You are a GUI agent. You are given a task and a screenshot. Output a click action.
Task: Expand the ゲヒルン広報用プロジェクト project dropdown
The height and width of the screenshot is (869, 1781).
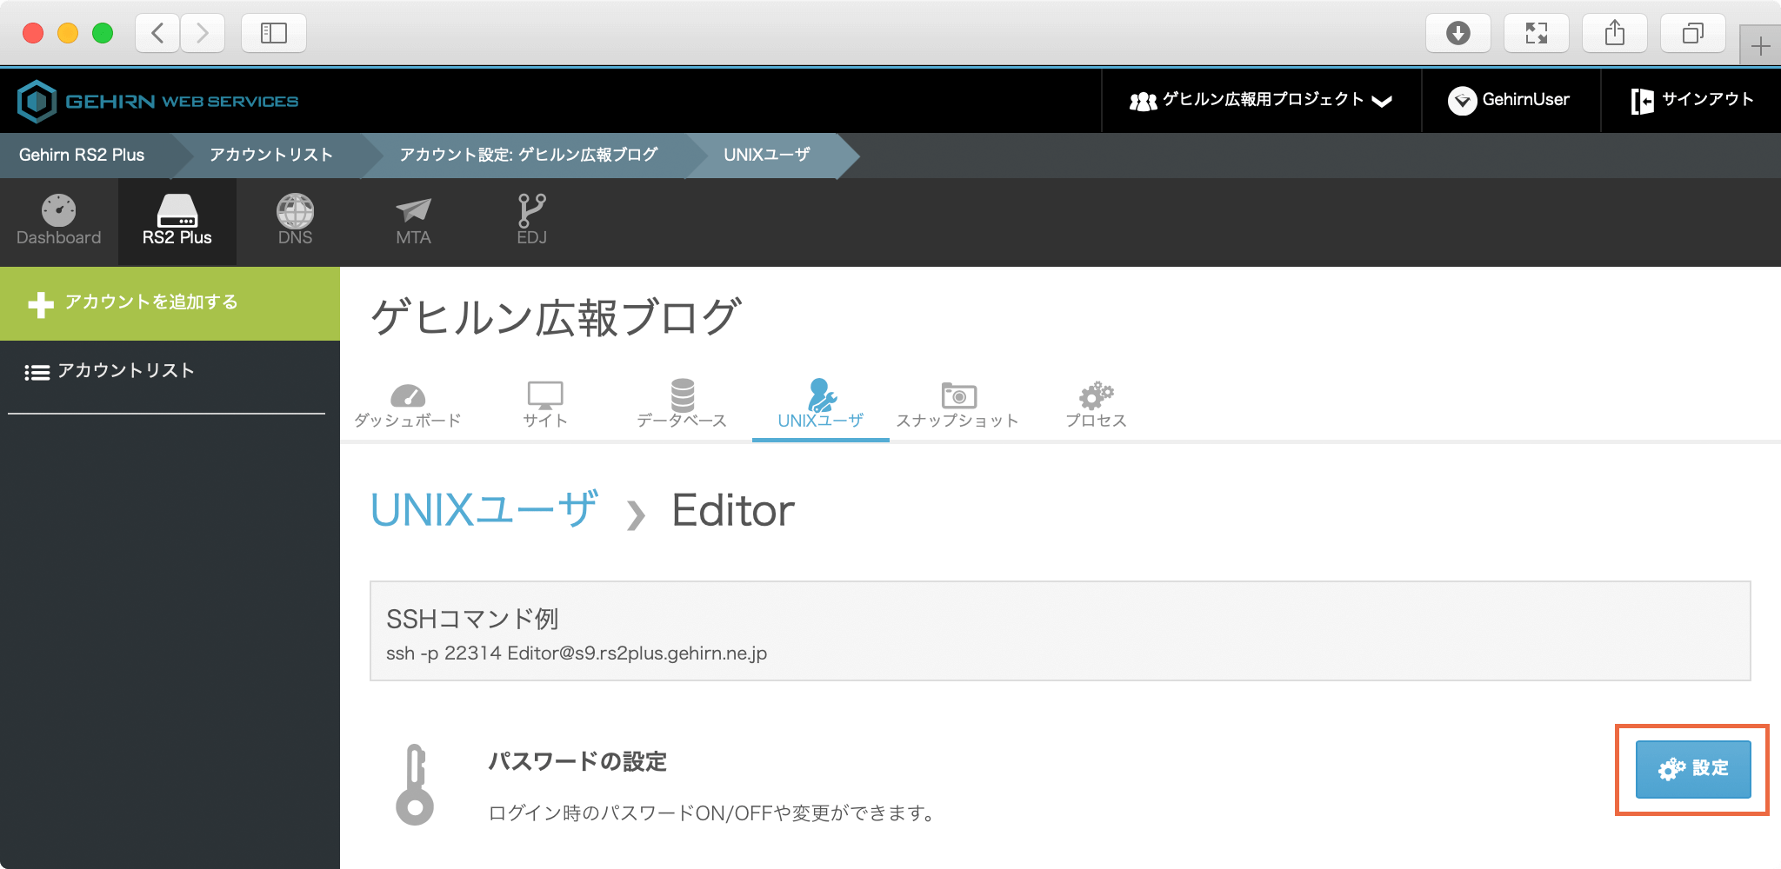tap(1261, 101)
